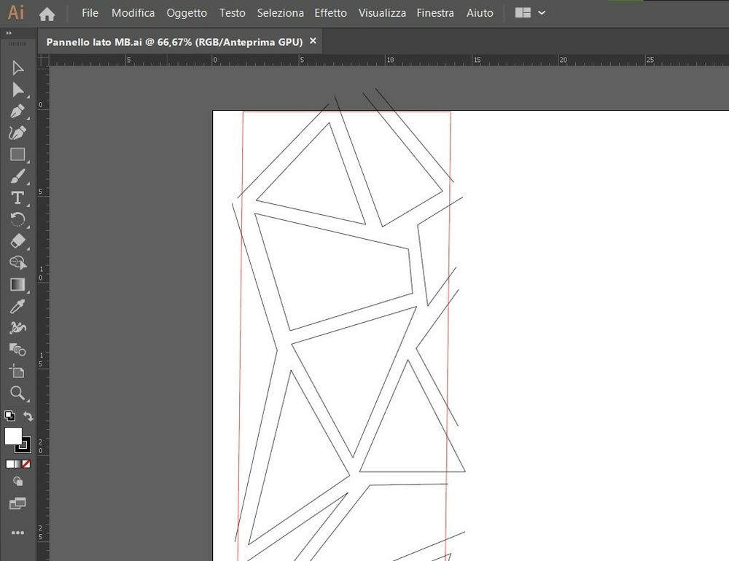Image resolution: width=729 pixels, height=561 pixels.
Task: Select the Type tool
Action: pos(17,198)
